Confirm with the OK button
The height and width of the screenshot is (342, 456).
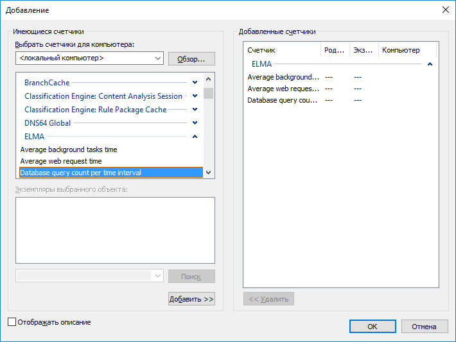[373, 327]
